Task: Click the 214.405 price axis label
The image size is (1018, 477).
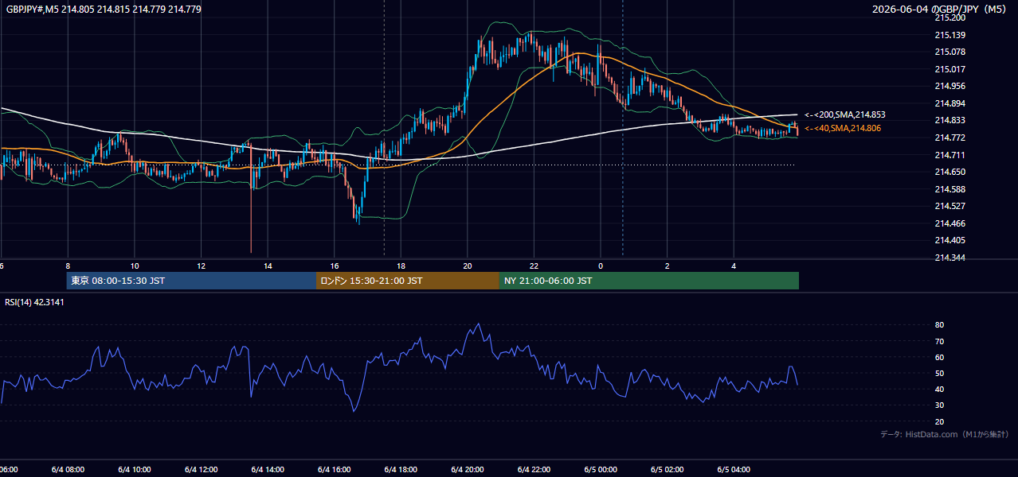Action: (949, 240)
